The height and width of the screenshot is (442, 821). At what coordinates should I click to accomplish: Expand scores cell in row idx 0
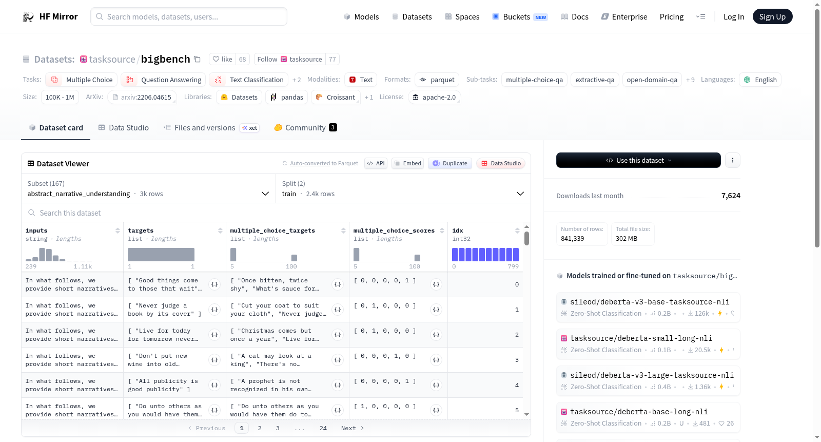click(436, 284)
